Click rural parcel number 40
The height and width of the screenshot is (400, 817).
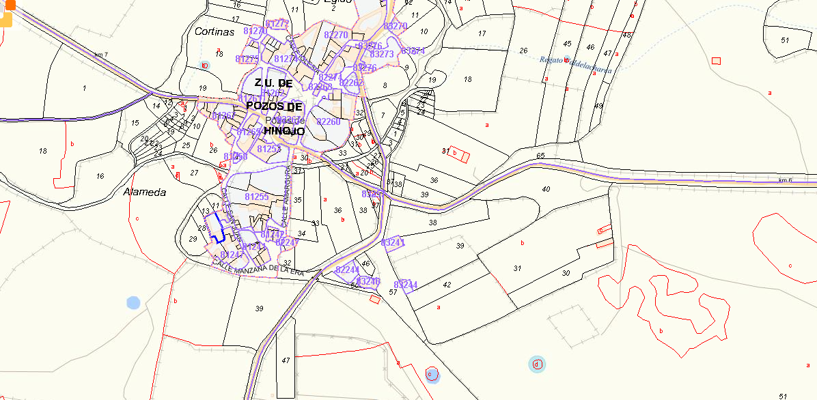pos(545,188)
